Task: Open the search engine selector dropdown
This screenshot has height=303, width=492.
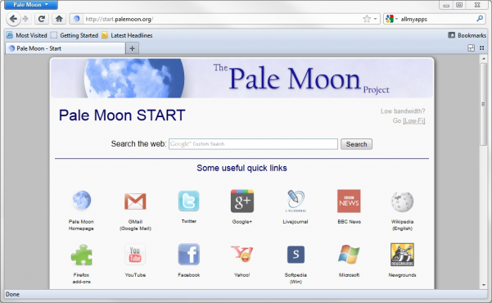Action: (x=391, y=19)
